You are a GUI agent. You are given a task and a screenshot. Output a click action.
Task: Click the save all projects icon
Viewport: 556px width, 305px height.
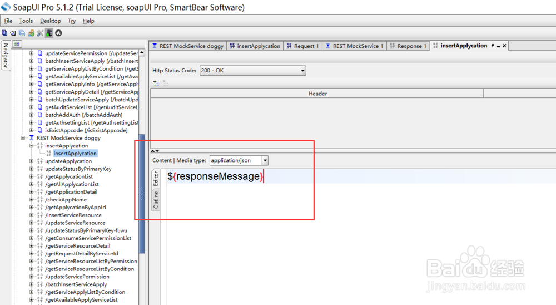pos(22,33)
